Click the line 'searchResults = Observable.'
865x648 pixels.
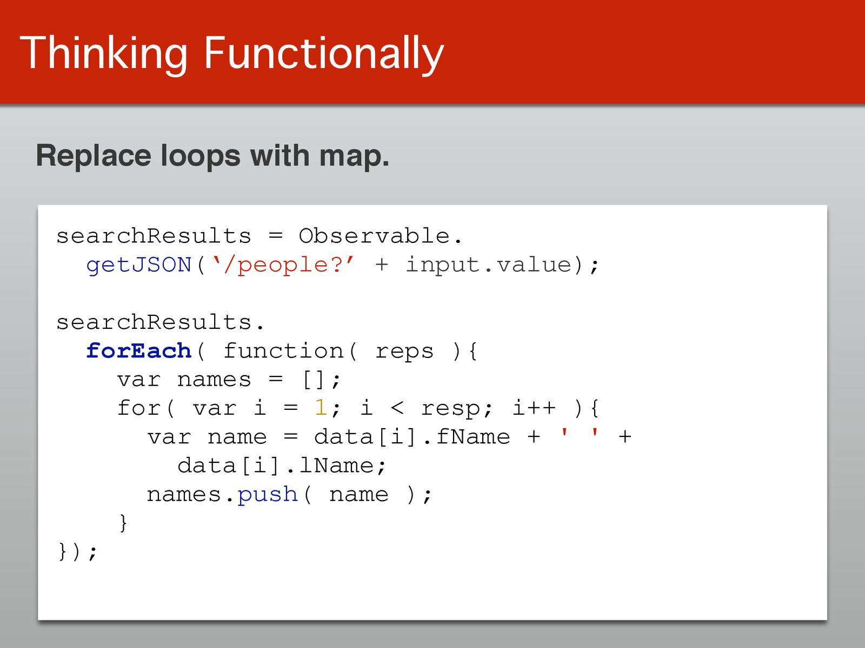coord(259,236)
